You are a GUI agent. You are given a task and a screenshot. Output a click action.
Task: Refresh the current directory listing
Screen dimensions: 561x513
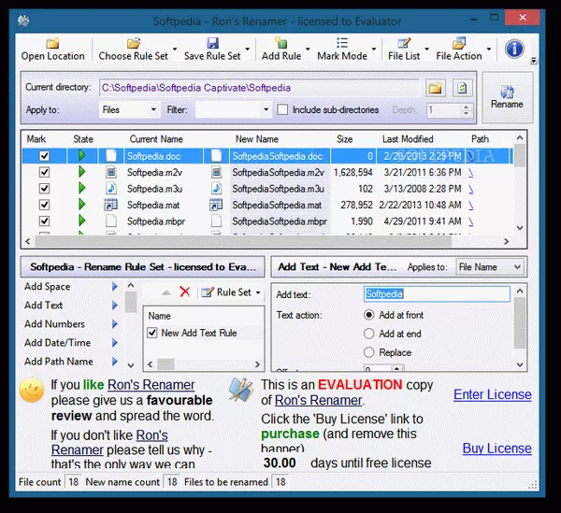pos(462,88)
